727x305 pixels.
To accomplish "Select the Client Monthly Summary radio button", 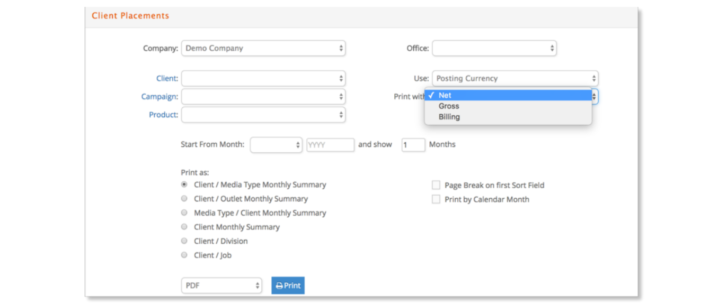I will [x=184, y=227].
